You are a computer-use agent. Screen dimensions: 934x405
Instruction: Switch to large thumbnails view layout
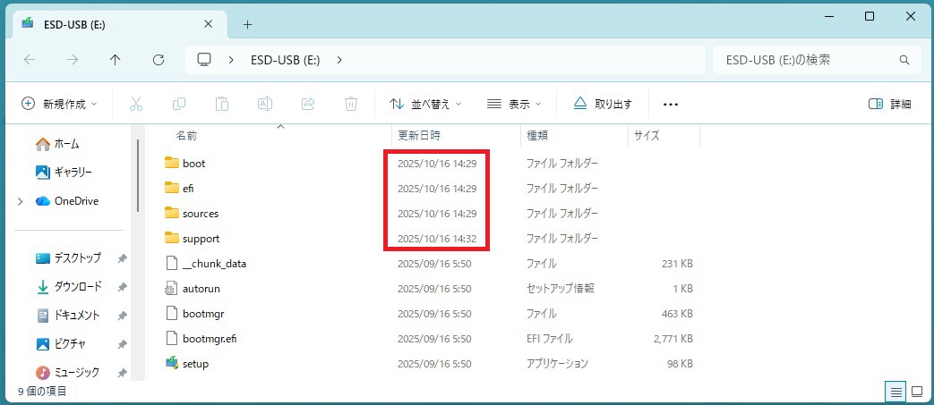(x=917, y=392)
